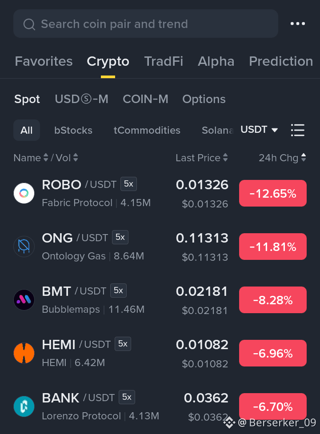Select the tCommodities filter chip
The height and width of the screenshot is (434, 320).
(147, 130)
